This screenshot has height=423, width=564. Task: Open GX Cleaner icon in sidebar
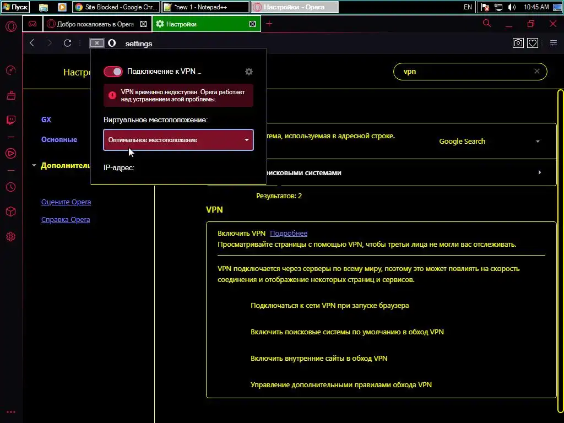[11, 95]
